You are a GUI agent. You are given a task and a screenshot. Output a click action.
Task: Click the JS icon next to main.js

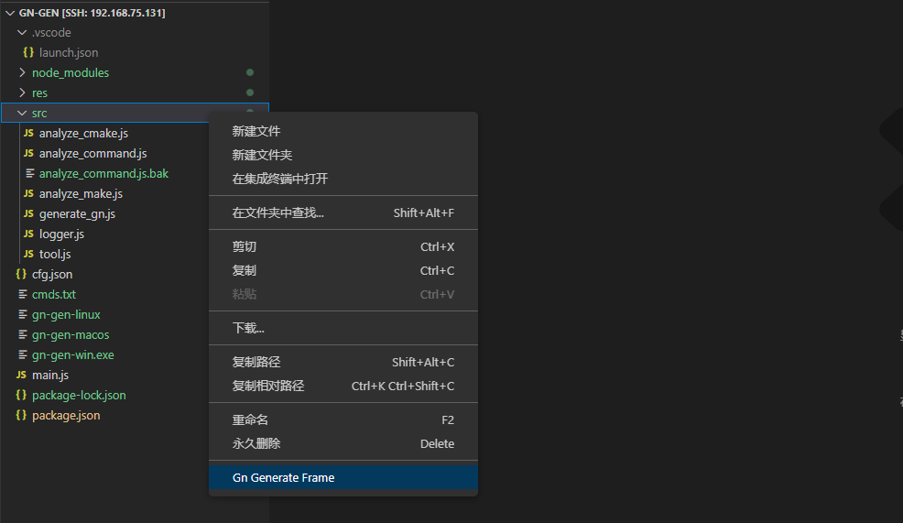[21, 376]
